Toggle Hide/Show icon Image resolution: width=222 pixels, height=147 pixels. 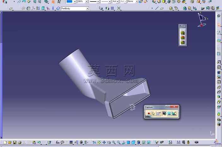tap(143, 143)
